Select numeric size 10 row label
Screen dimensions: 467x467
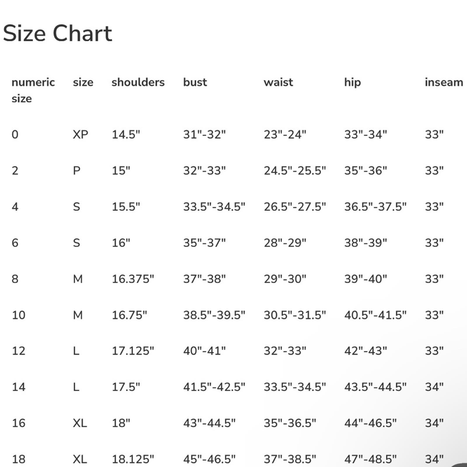pos(18,315)
